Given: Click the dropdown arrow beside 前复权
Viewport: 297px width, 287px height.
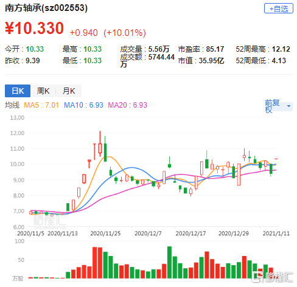Looking at the screenshot, I should pos(288,106).
